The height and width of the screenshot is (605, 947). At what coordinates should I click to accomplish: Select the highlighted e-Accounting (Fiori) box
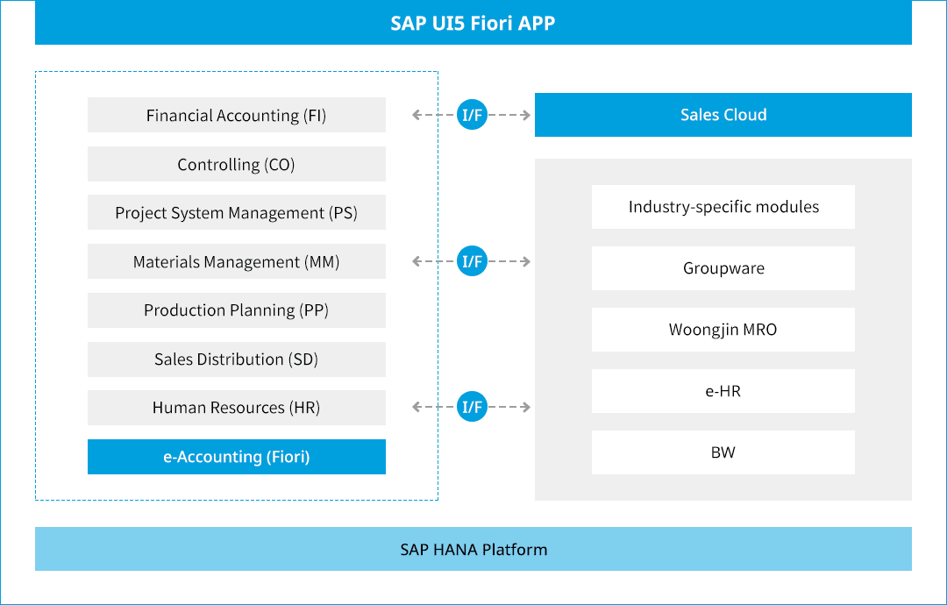point(236,457)
